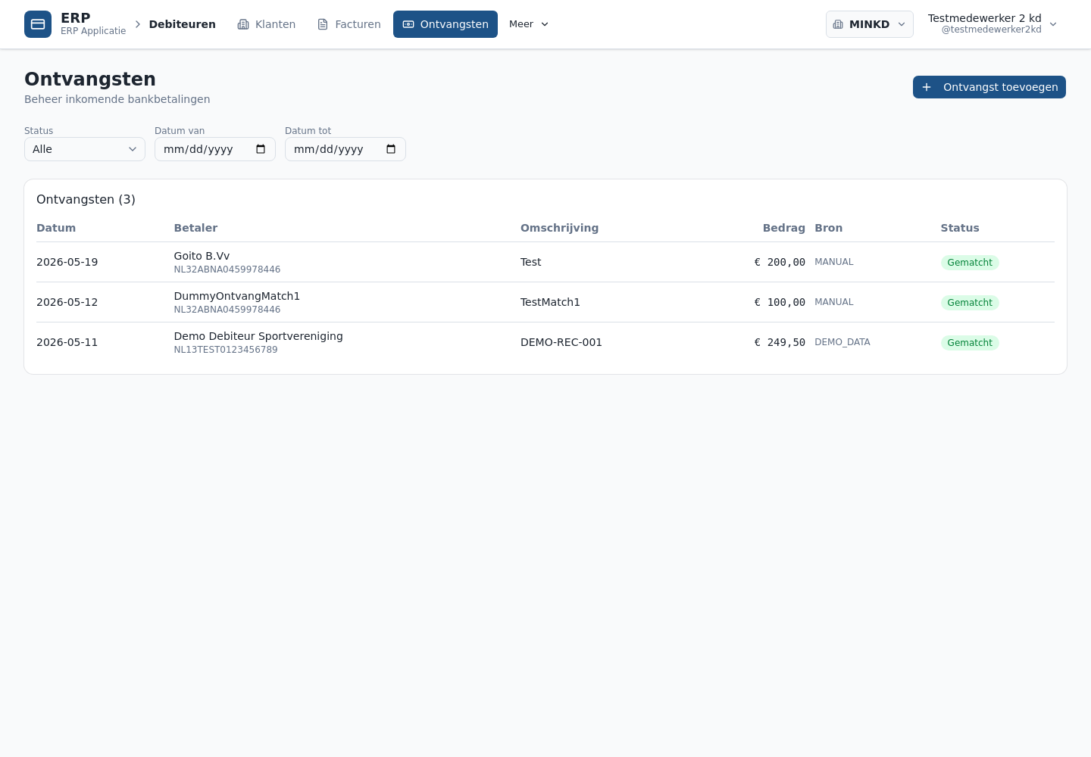Click the document icon next to Facturen
This screenshot has width=1091, height=757.
pyautogui.click(x=323, y=24)
